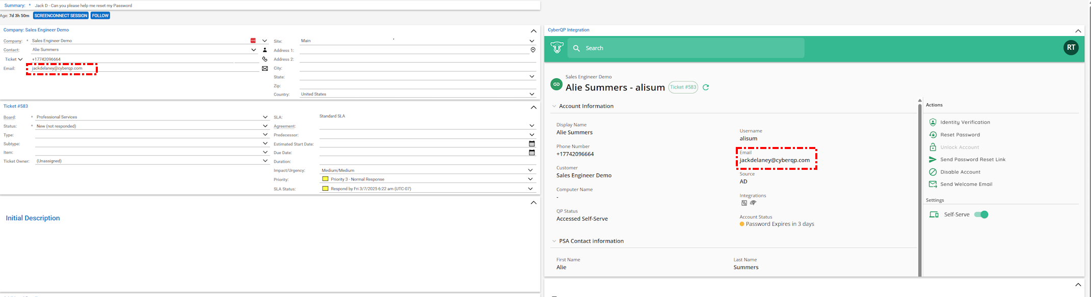The width and height of the screenshot is (1091, 297).
Task: Click the Unlock Account padlock icon
Action: (x=933, y=147)
